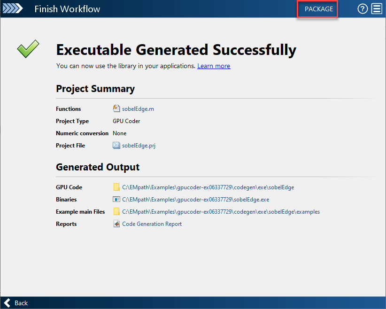Click the Example main Files folder icon

[x=116, y=212]
